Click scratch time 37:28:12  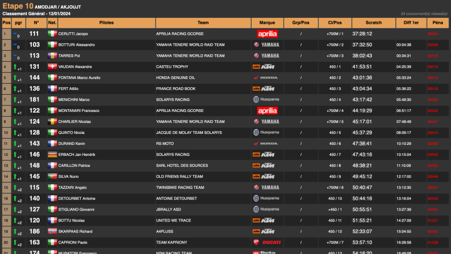tap(362, 33)
